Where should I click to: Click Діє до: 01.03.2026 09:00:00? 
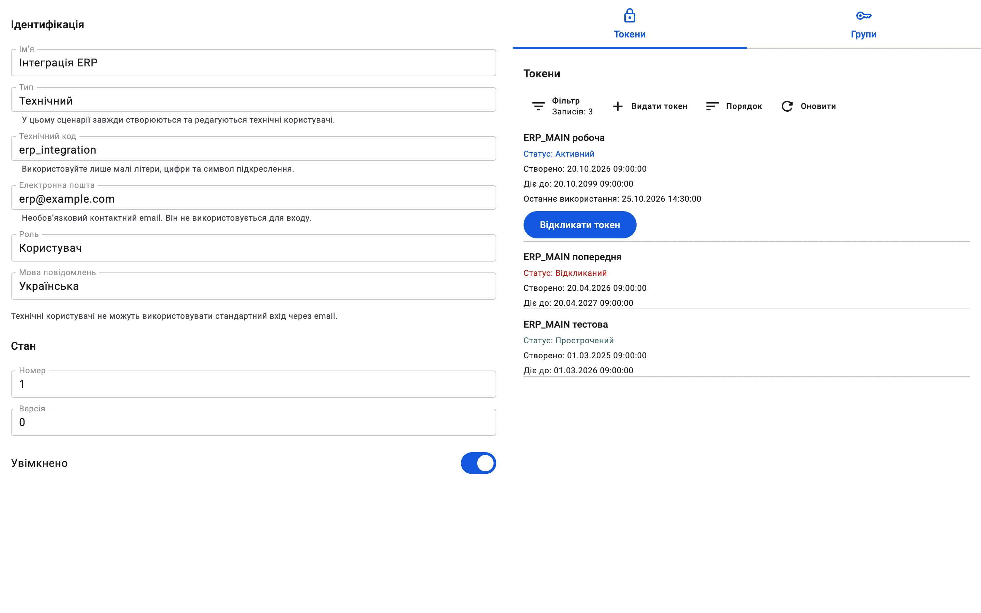coord(578,371)
